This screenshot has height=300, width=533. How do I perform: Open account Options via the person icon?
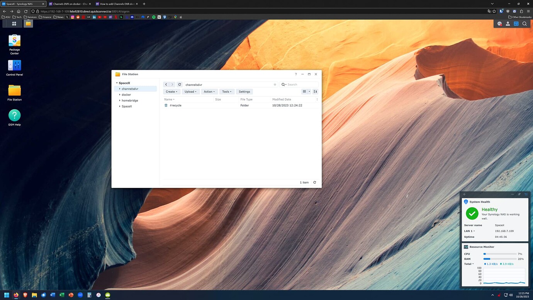pos(508,24)
